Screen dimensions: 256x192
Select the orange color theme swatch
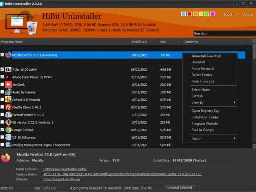click(x=195, y=14)
